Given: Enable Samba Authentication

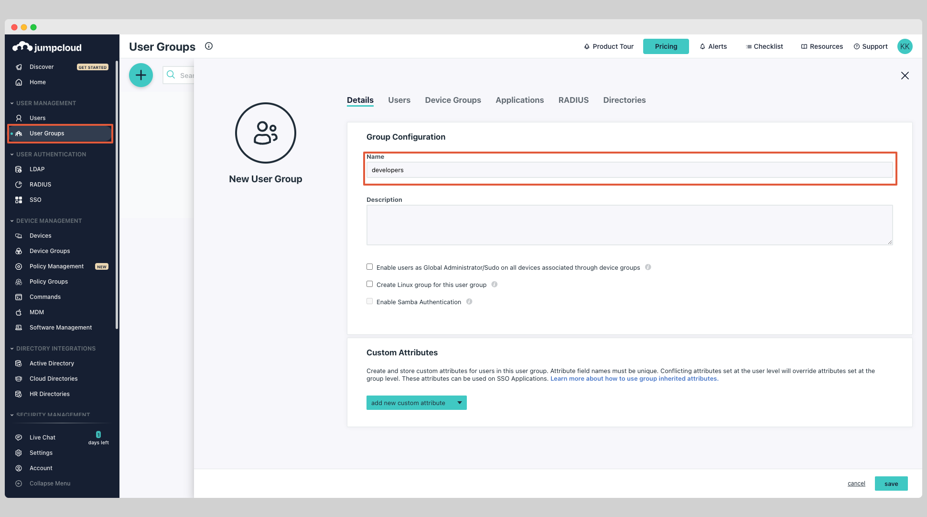Looking at the screenshot, I should coord(369,301).
